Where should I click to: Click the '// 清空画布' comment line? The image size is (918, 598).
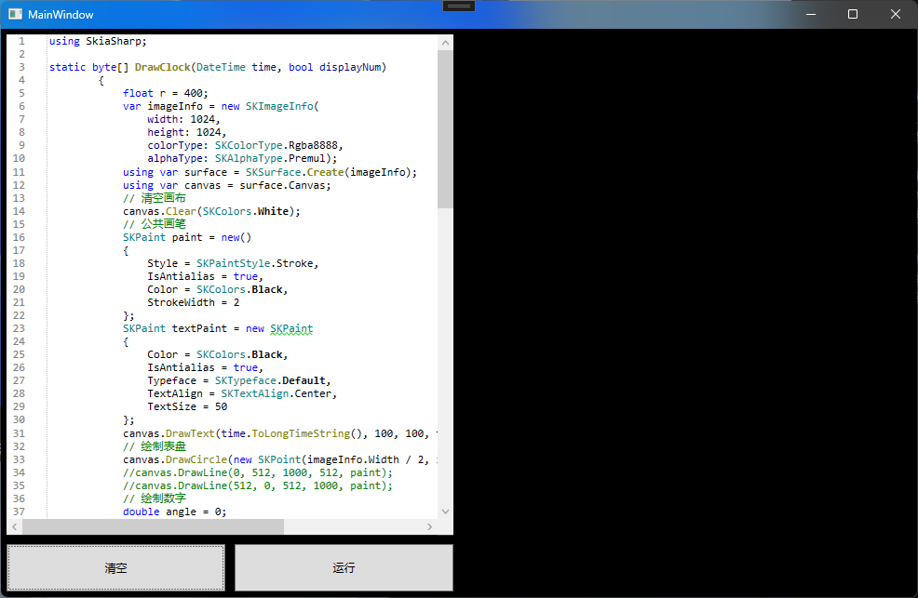click(x=154, y=198)
